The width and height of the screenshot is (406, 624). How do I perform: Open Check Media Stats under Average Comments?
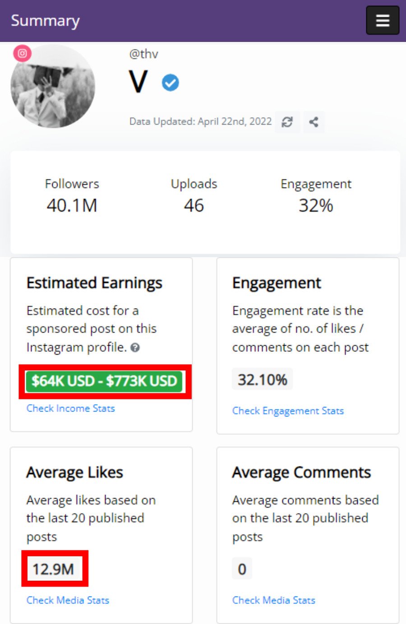tap(273, 600)
